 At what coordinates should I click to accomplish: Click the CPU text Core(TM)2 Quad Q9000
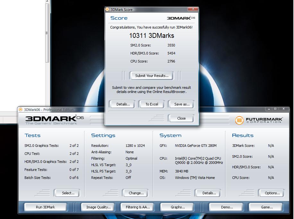(199, 161)
